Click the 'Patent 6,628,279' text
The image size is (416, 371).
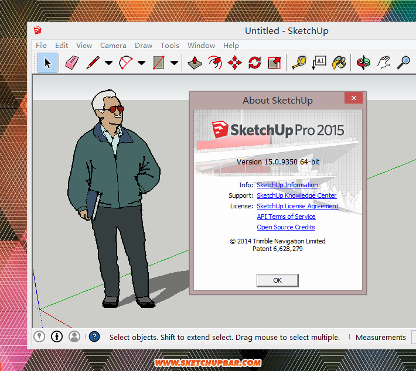coord(278,249)
